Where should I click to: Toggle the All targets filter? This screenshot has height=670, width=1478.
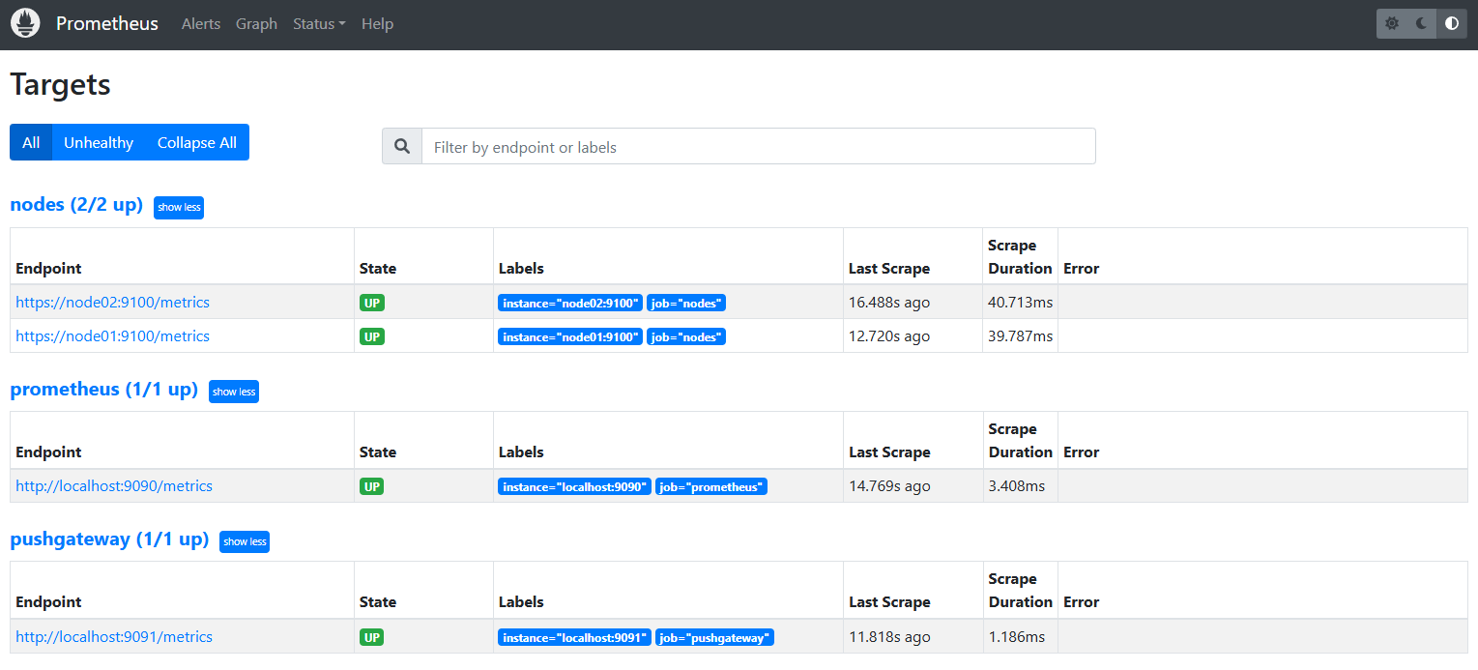tap(31, 142)
